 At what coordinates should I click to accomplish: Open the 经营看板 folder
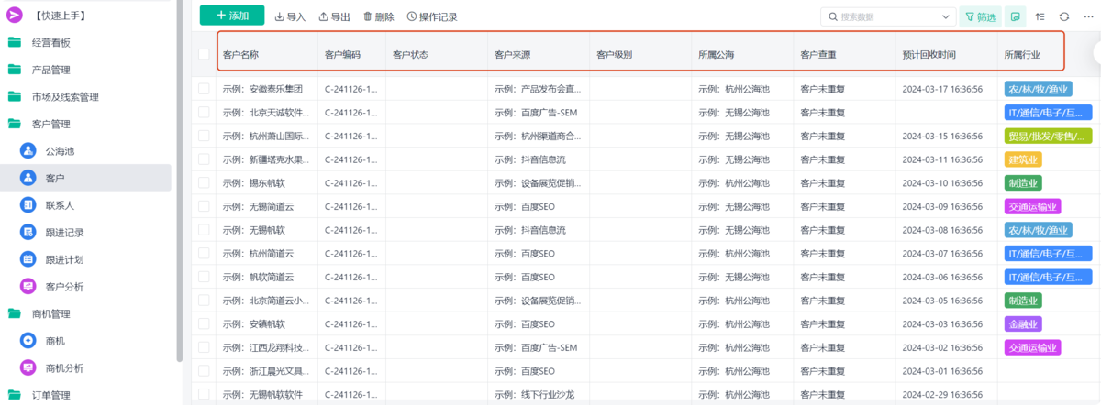(15, 42)
